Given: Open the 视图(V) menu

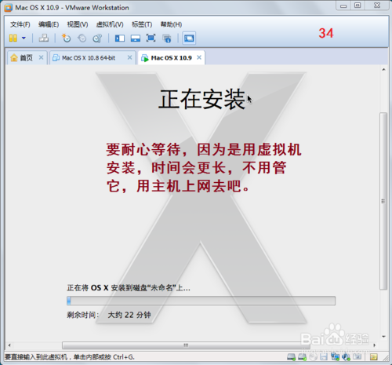Looking at the screenshot, I should 78,24.
